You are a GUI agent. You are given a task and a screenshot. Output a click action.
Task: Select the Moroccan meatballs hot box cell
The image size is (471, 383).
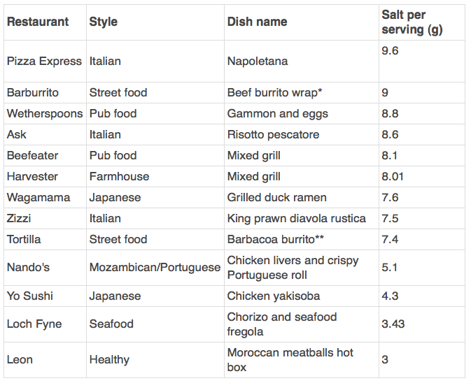pyautogui.click(x=302, y=360)
